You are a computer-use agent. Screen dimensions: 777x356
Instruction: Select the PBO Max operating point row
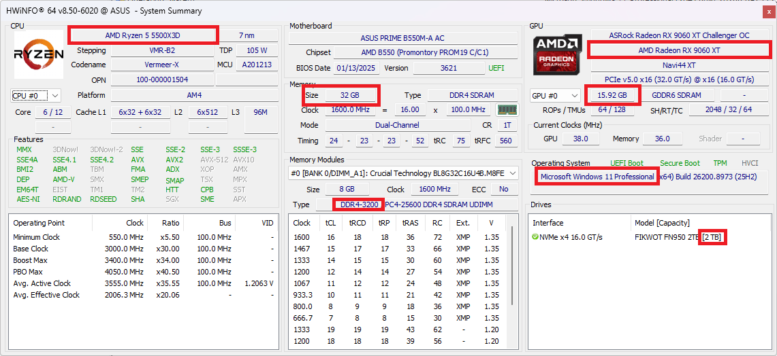[x=143, y=272]
